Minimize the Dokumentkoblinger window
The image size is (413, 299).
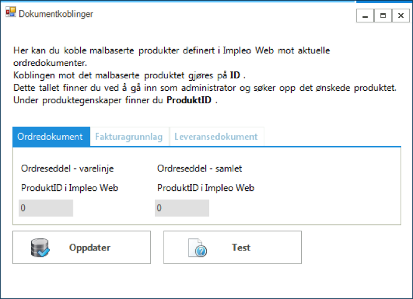click(366, 16)
